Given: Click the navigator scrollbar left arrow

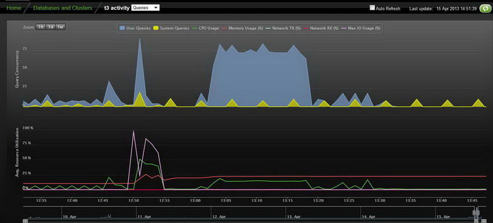Looking at the screenshot, I should (26, 221).
